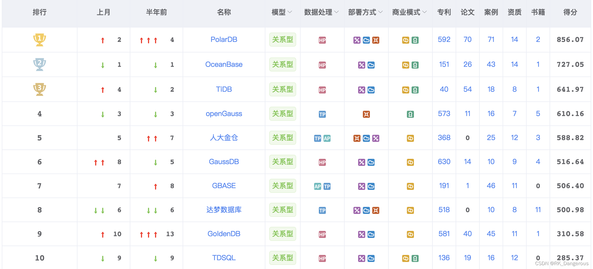Click the TP icon in the 人大金仓 row

point(318,138)
